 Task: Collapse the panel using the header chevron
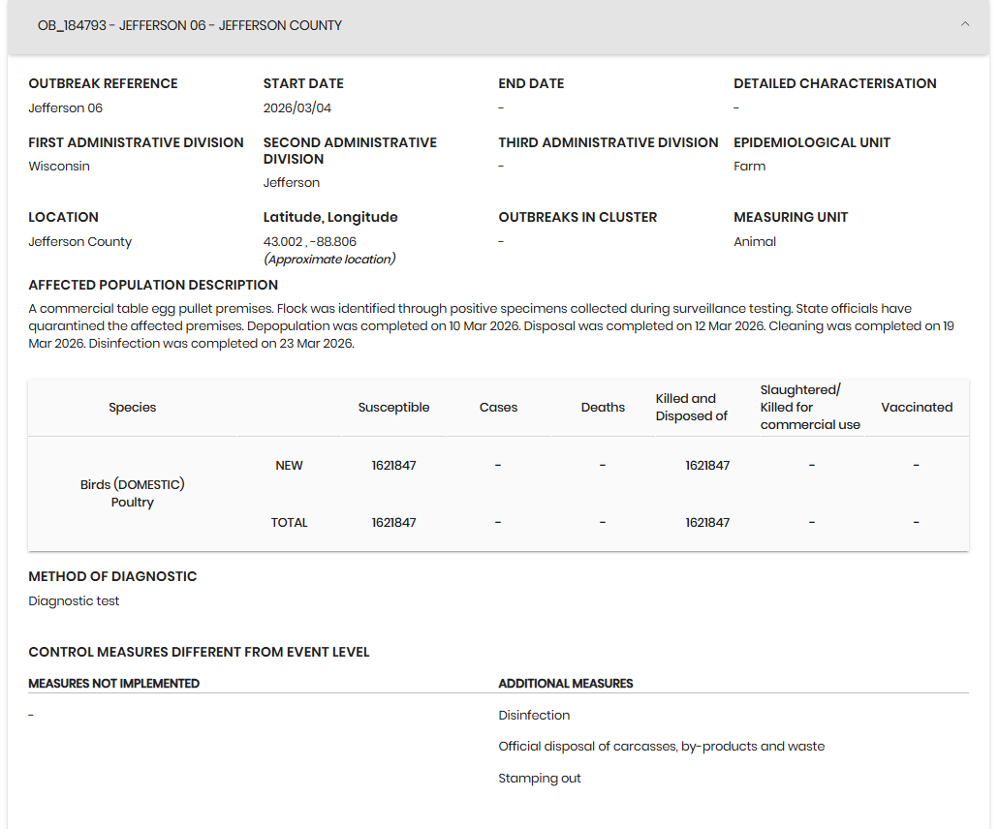[x=964, y=25]
